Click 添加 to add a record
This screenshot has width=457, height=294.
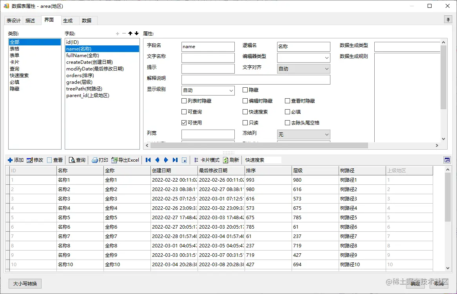16,160
